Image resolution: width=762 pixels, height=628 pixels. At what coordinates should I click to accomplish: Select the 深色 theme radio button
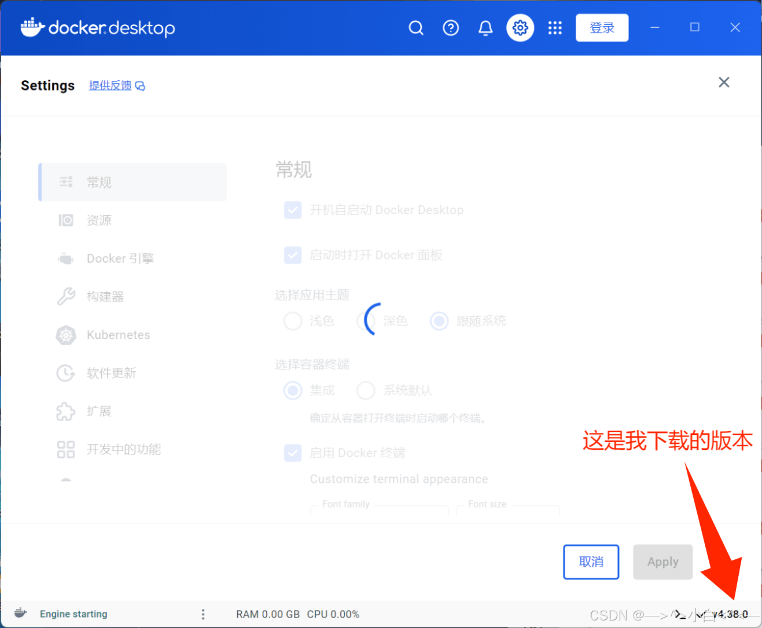coord(366,321)
